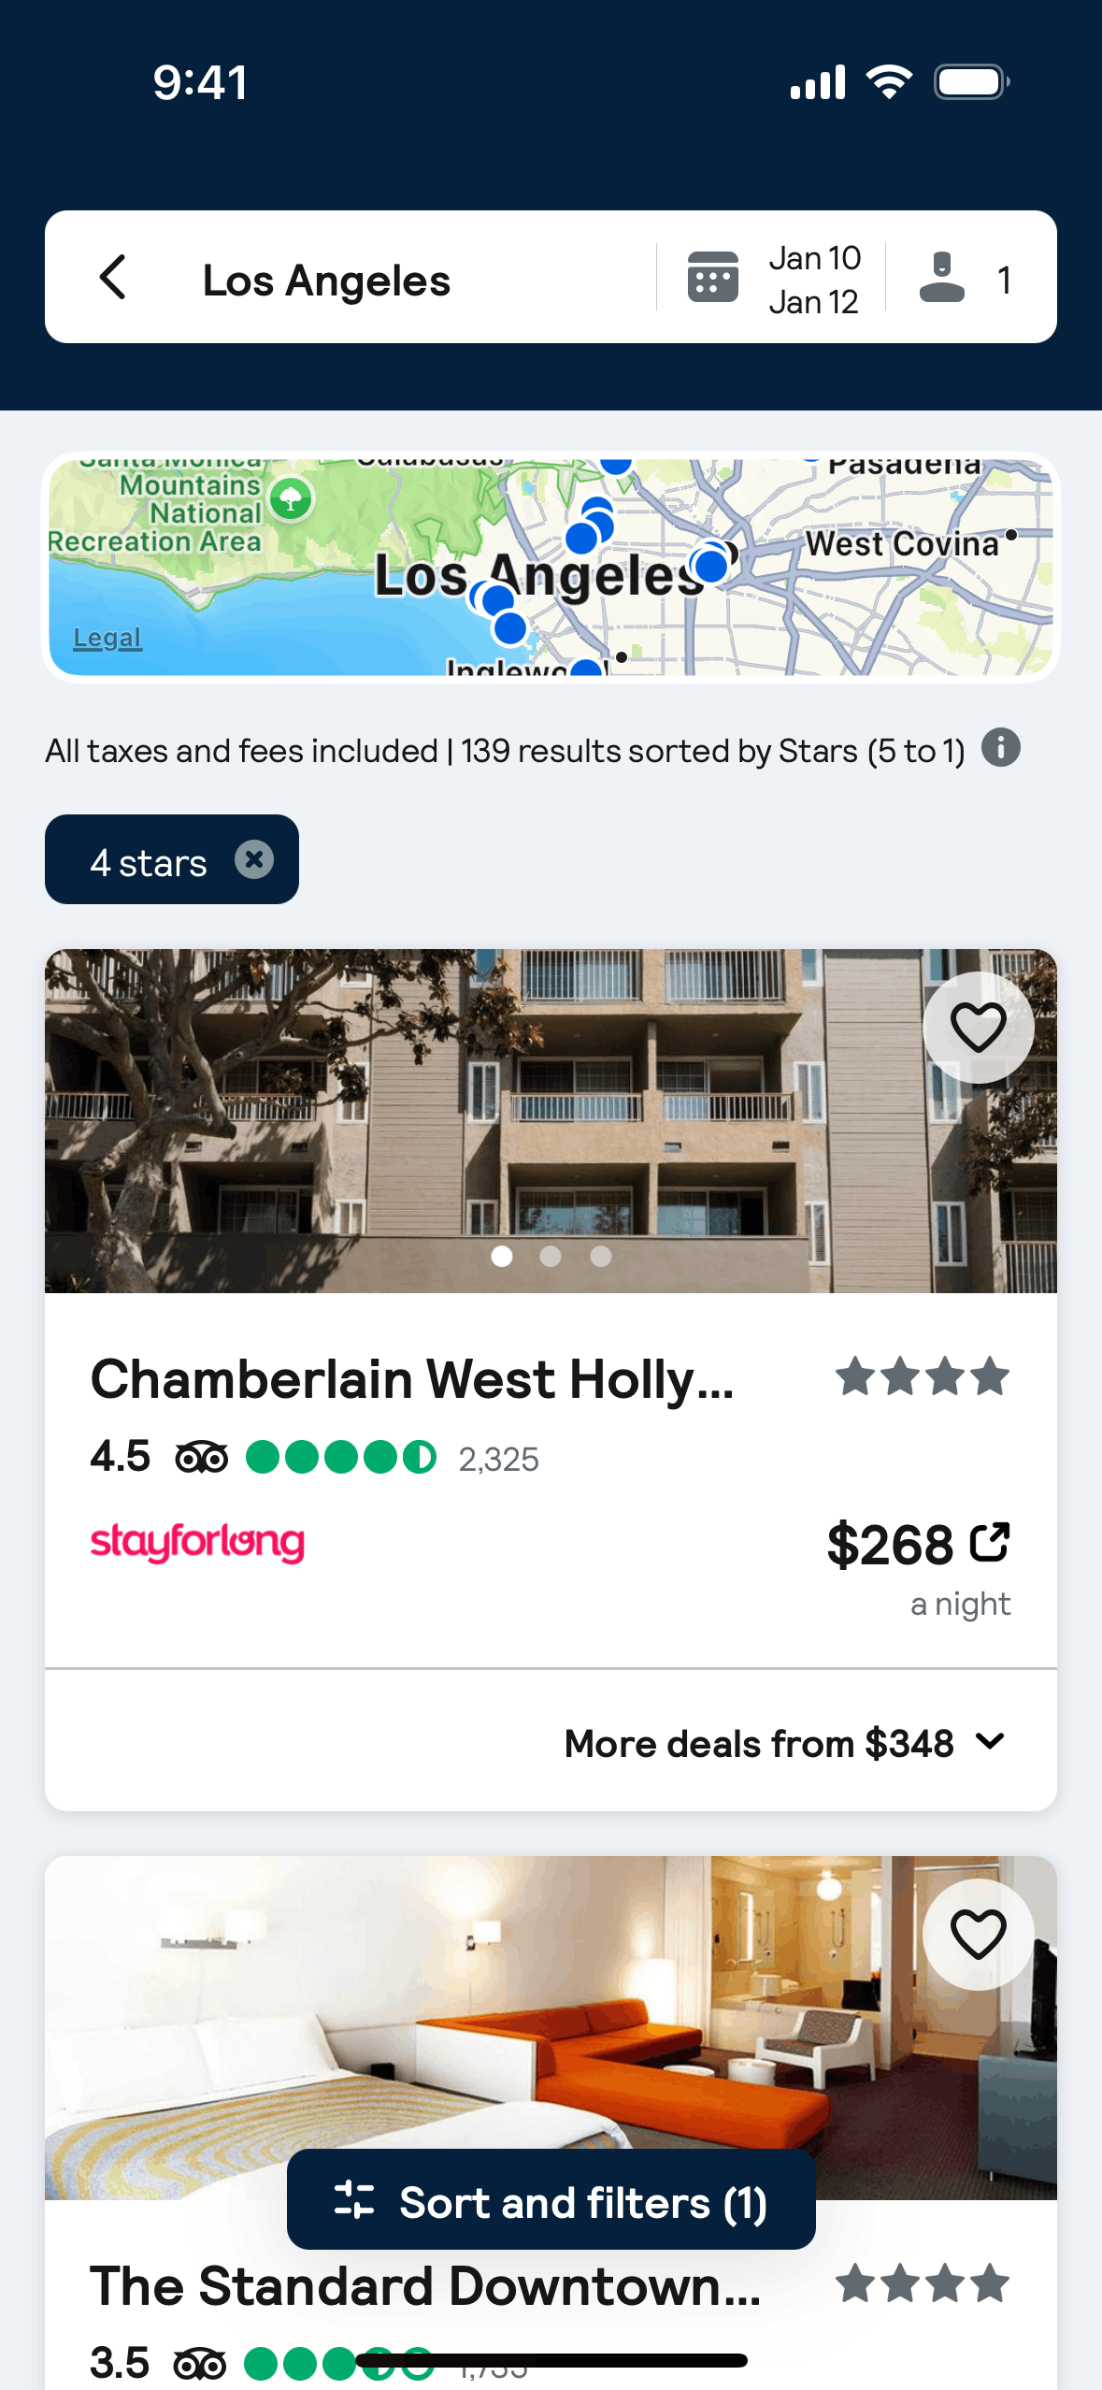This screenshot has height=2390, width=1102.
Task: Tap the back arrow beside Los Angeles
Action: 113,278
